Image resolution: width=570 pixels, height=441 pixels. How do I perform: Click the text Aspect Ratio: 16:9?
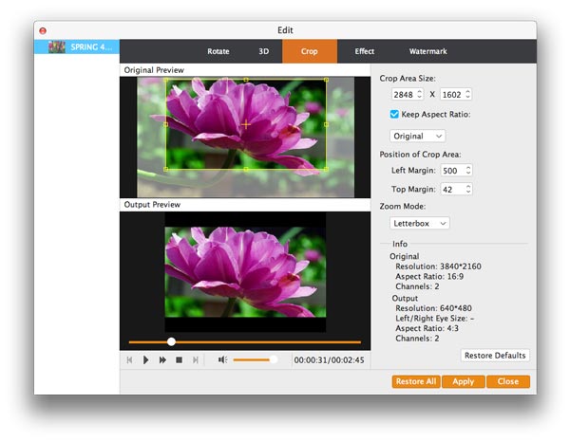[x=429, y=277]
